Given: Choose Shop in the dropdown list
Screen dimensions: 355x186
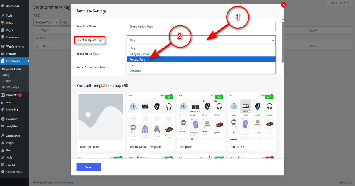Looking at the screenshot, I should tap(201, 48).
